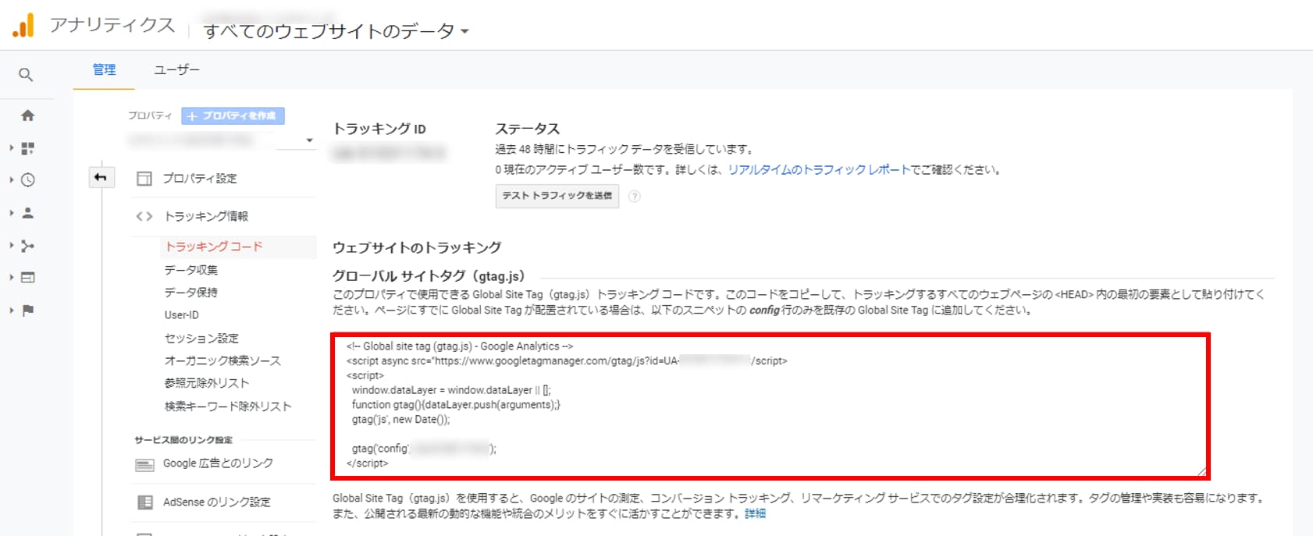Click the code box resize handle corner
This screenshot has width=1313, height=536.
[1202, 470]
